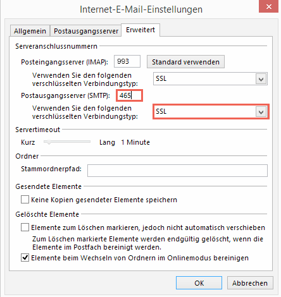Open the Postausgangsserver tab
Image resolution: width=281 pixels, height=297 pixels.
85,31
